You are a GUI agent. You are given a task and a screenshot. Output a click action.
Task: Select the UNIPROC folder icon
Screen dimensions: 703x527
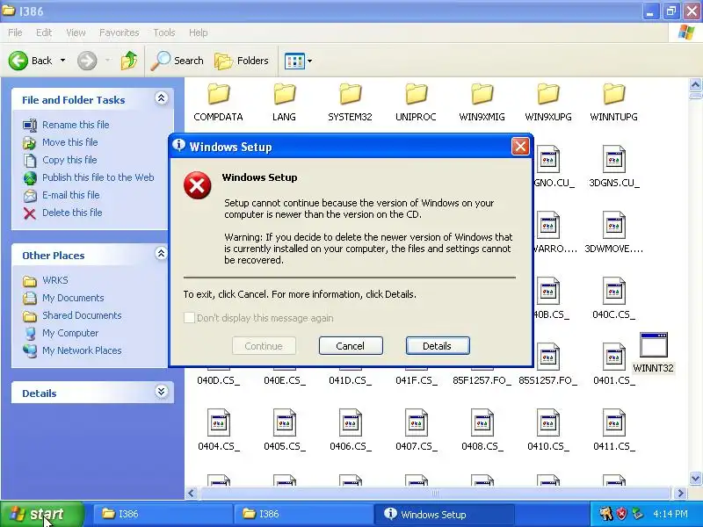416,94
